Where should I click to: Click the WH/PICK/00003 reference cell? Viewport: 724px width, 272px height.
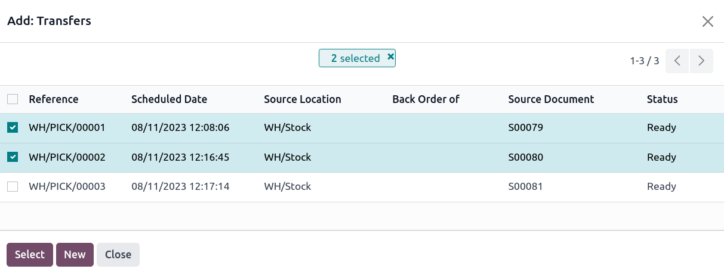click(x=67, y=187)
